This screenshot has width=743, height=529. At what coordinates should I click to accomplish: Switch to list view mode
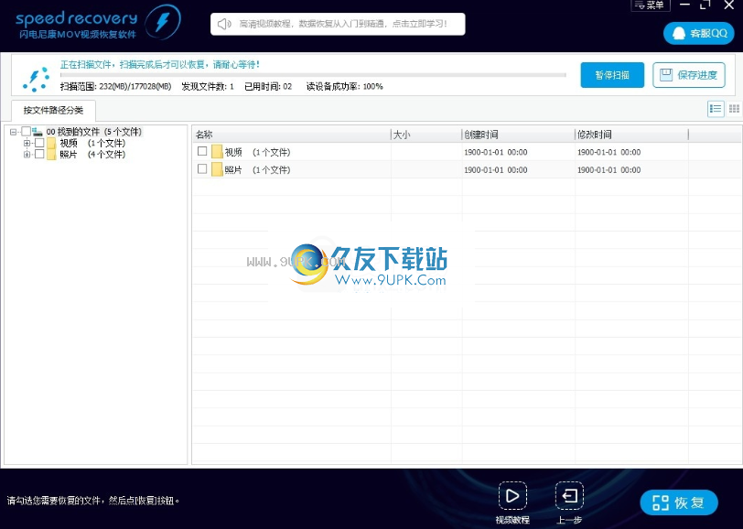(x=716, y=109)
